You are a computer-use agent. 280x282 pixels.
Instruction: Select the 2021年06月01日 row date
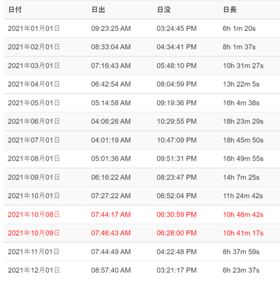pyautogui.click(x=34, y=121)
